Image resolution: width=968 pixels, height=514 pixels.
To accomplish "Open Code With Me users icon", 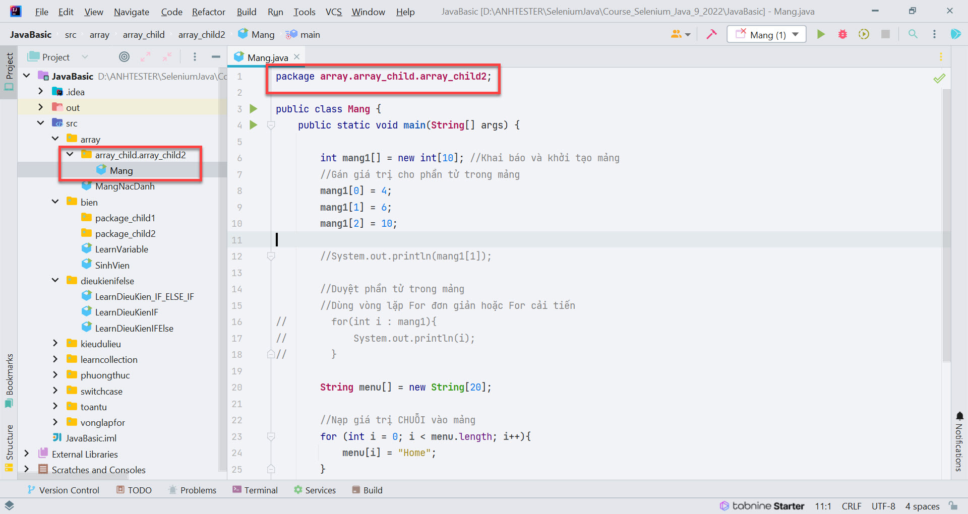I will coord(680,34).
